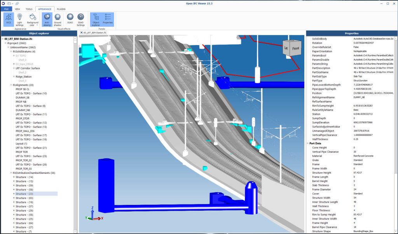Collapse the LRT Corridor Surface node
Image resolution: width=398 pixels, height=234 pixels.
coord(14,68)
